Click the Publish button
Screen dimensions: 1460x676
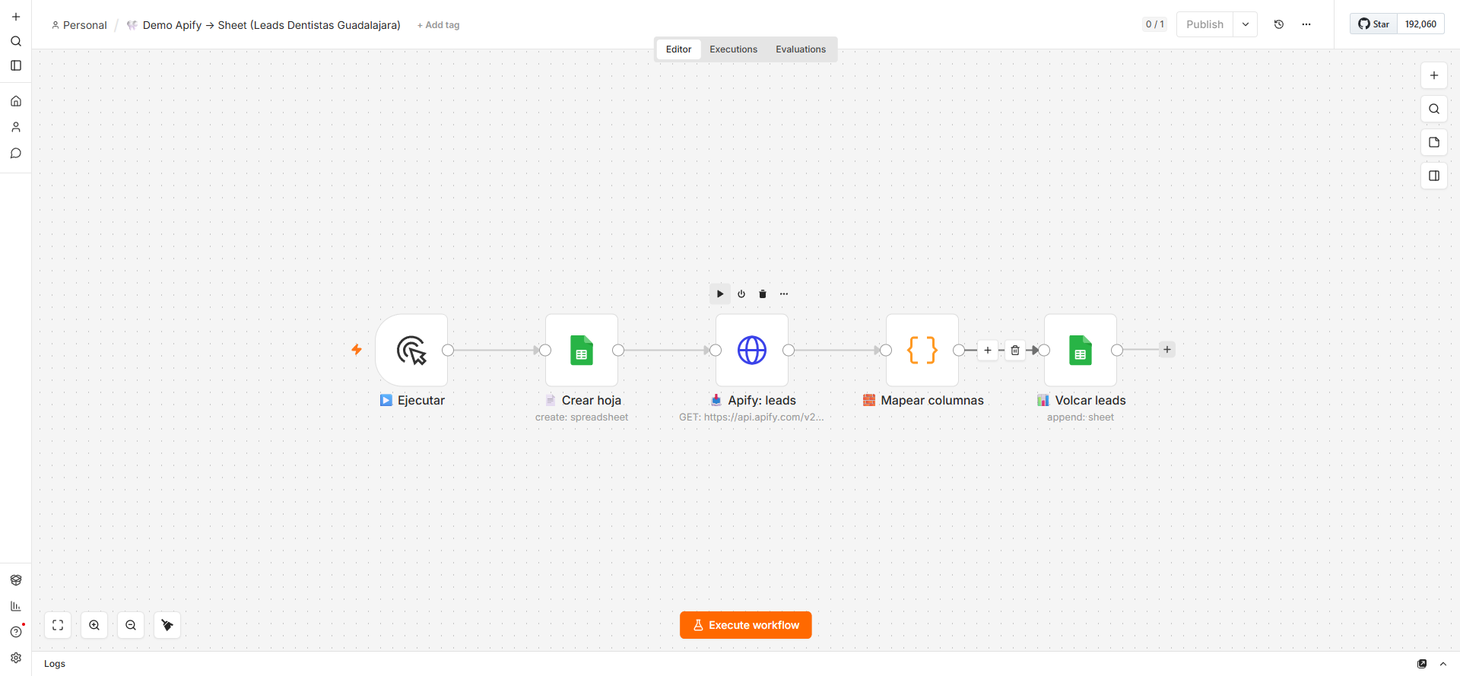(1205, 24)
